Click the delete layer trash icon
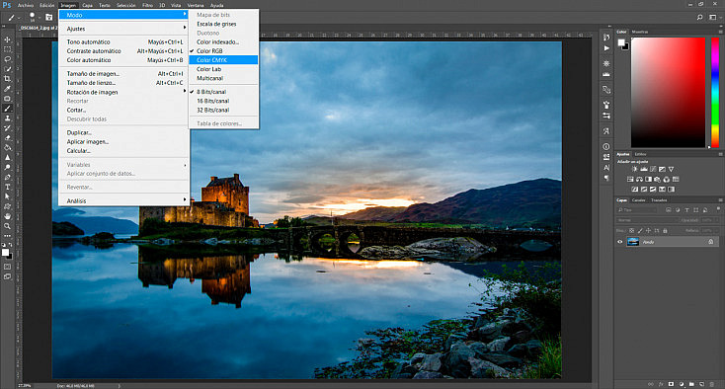The width and height of the screenshot is (725, 389). 711,384
